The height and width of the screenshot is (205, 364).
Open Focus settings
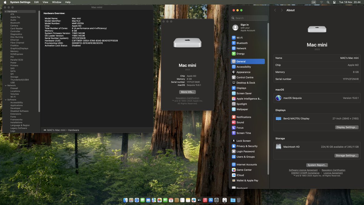point(248,128)
